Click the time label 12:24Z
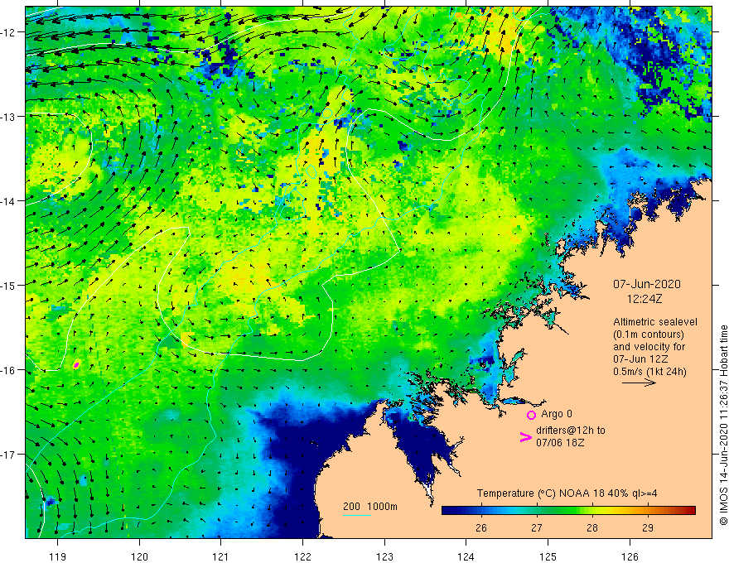Viewport: 729px width, 563px height. [x=645, y=299]
